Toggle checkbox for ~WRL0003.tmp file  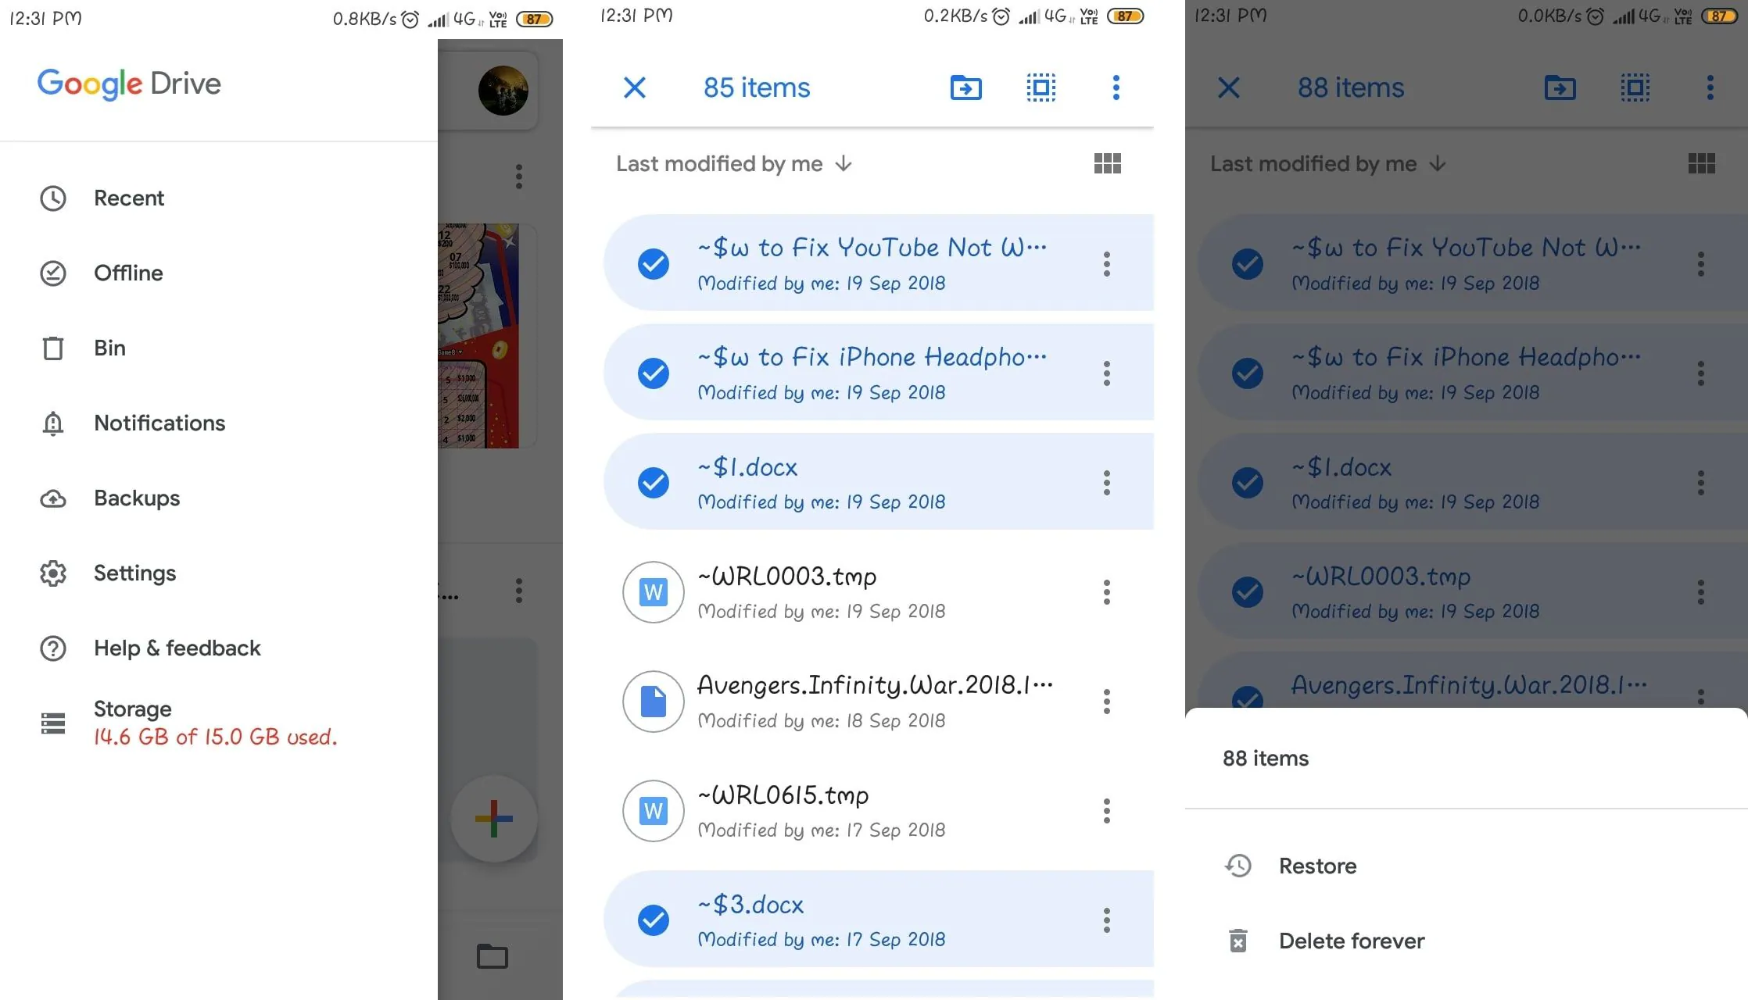[652, 591]
